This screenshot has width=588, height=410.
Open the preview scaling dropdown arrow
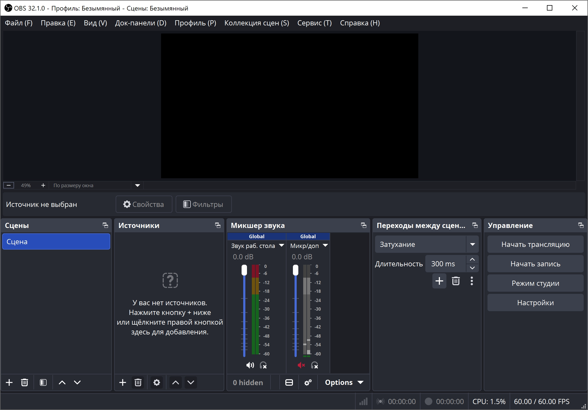(137, 185)
